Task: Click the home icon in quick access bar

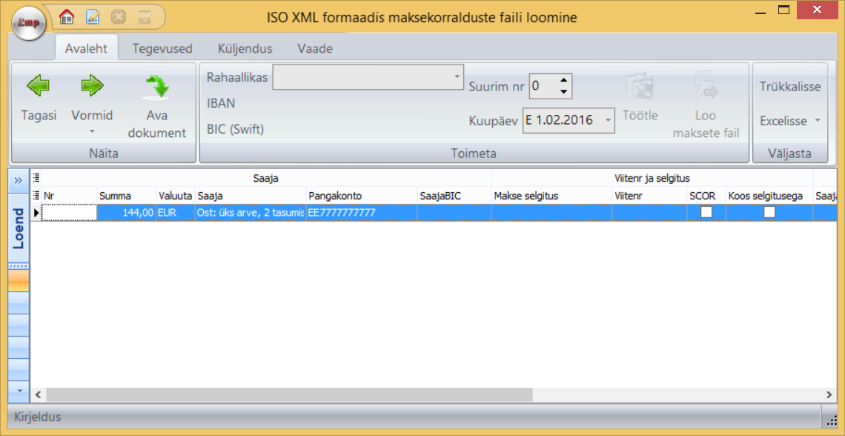Action: coord(67,16)
